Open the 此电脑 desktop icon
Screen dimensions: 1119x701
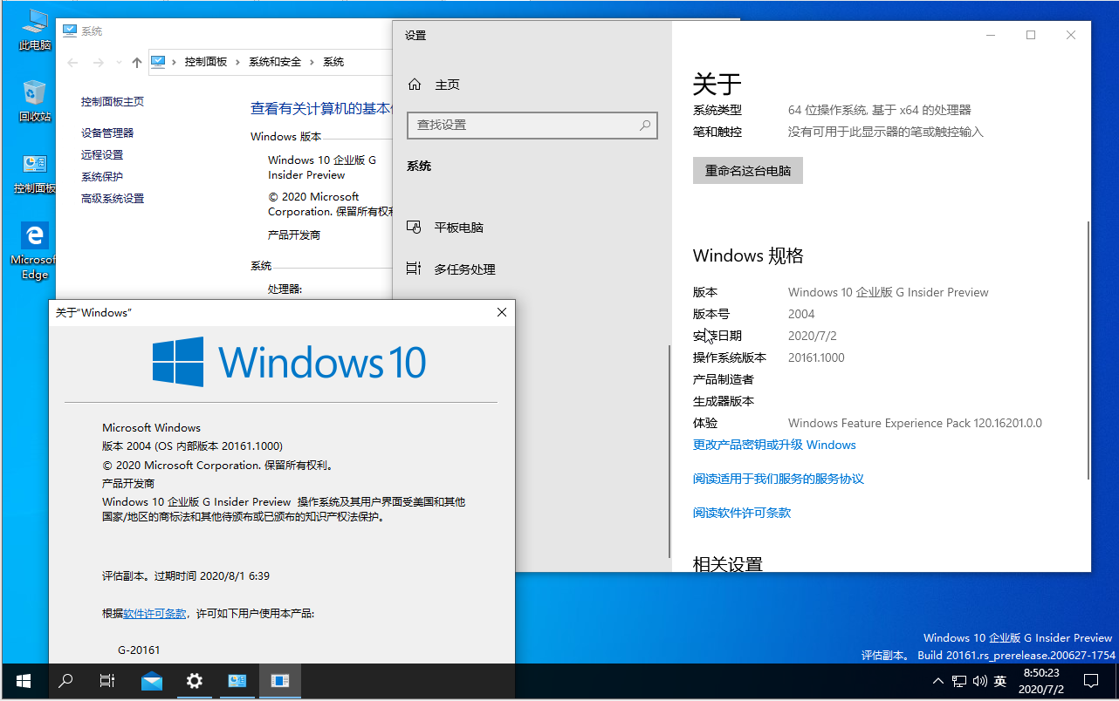coord(35,26)
